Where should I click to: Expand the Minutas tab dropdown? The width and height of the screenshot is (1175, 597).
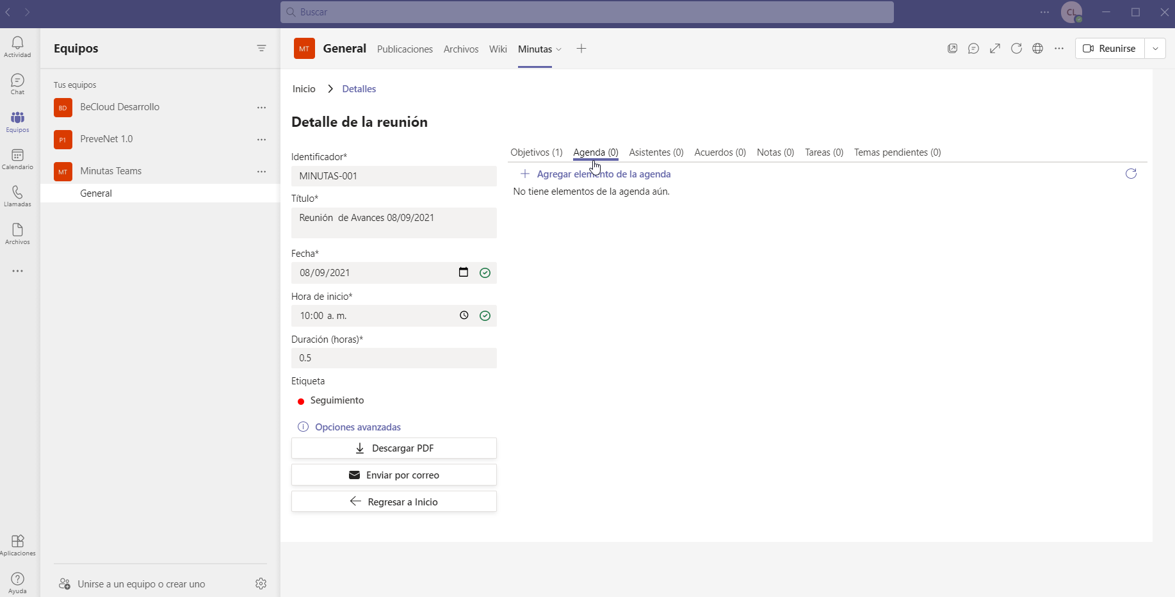pyautogui.click(x=559, y=49)
